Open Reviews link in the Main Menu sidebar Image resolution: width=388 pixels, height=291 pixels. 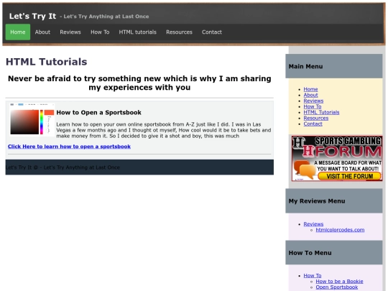tap(313, 101)
